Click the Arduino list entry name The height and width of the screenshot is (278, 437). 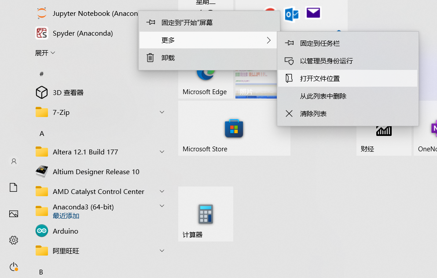coord(66,231)
